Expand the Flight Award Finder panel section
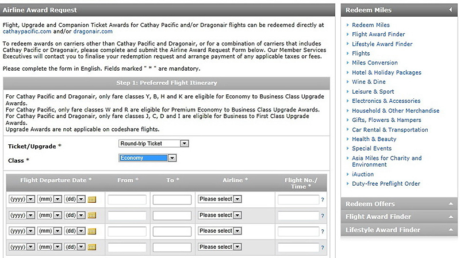Viewport: 460px width, 258px height. pos(399,217)
